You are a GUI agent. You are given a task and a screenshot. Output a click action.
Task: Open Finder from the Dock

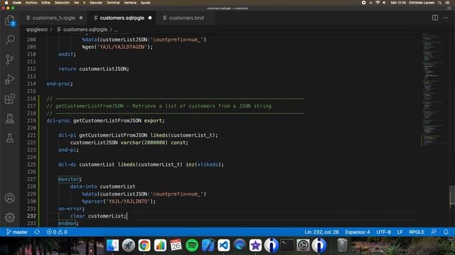click(112, 245)
